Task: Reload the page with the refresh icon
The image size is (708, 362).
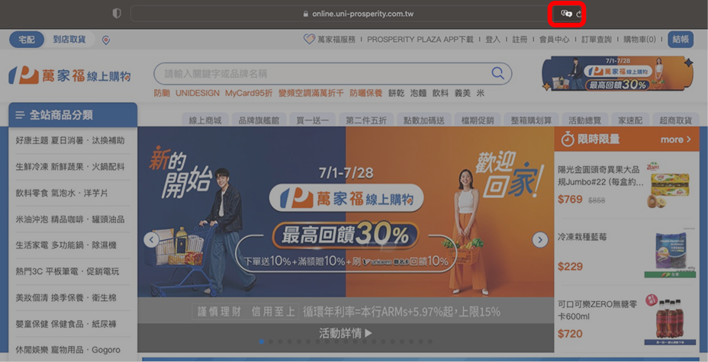Action: tap(579, 14)
